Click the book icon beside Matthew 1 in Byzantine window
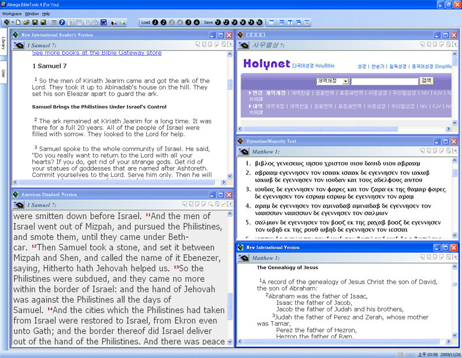The width and height of the screenshot is (462, 358). (x=244, y=152)
